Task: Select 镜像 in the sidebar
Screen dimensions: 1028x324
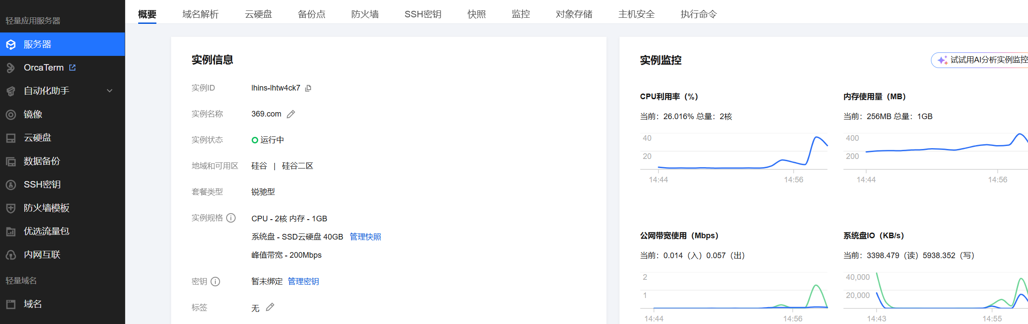Action: [62, 114]
